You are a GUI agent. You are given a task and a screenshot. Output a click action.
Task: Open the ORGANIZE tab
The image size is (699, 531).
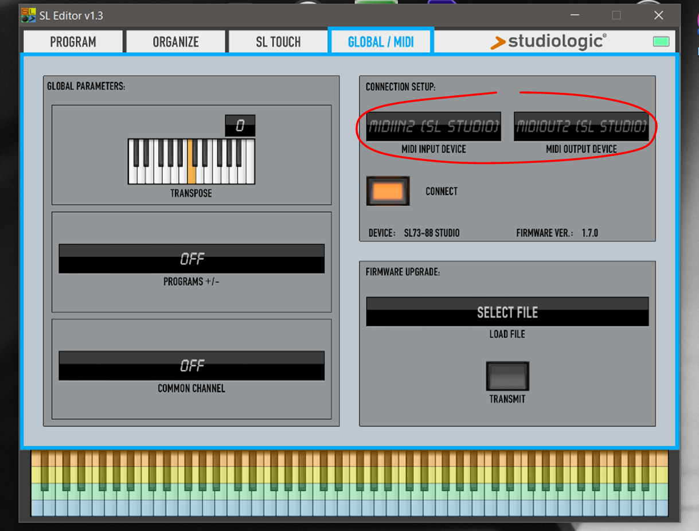[175, 42]
